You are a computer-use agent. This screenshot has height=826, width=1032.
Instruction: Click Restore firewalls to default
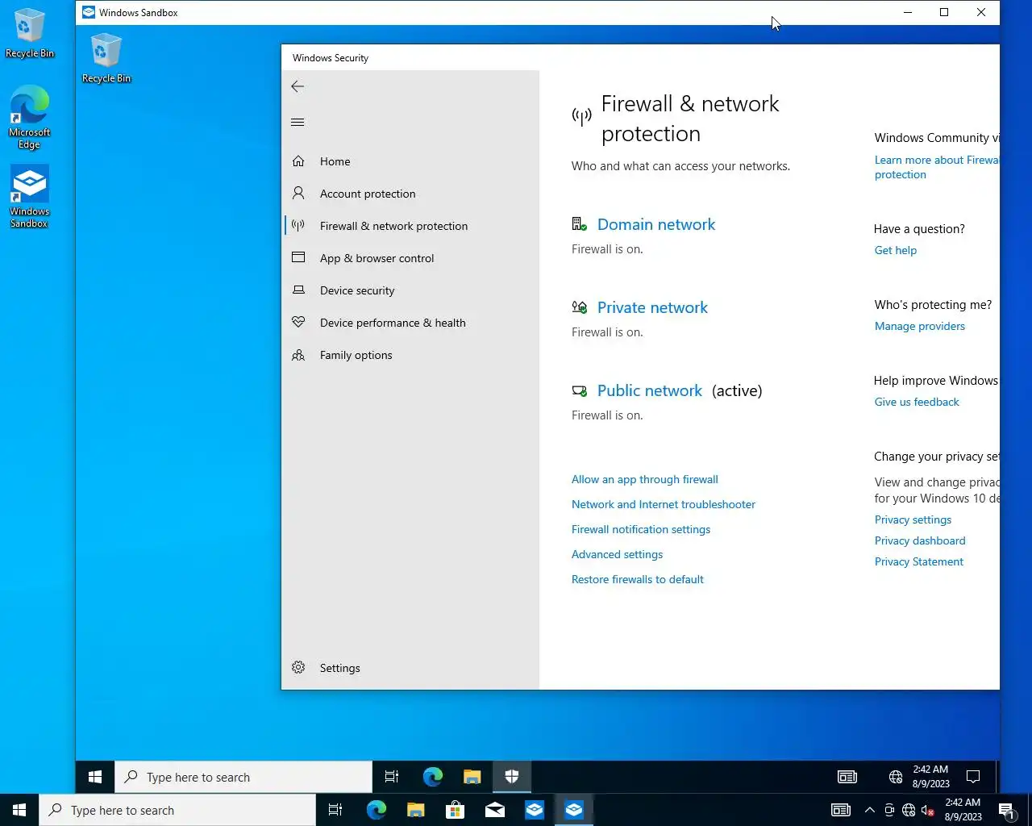638,579
